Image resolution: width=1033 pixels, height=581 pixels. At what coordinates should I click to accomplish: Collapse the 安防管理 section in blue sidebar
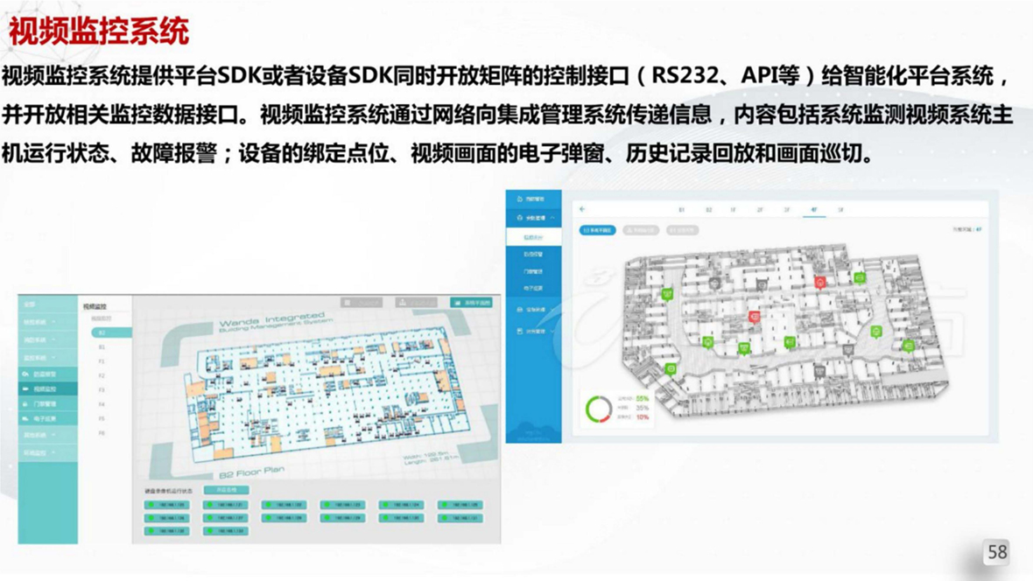[x=552, y=218]
